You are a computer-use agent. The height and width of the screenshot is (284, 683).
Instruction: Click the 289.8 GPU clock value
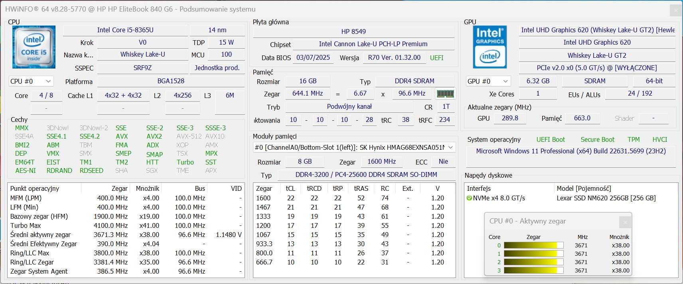coord(510,118)
